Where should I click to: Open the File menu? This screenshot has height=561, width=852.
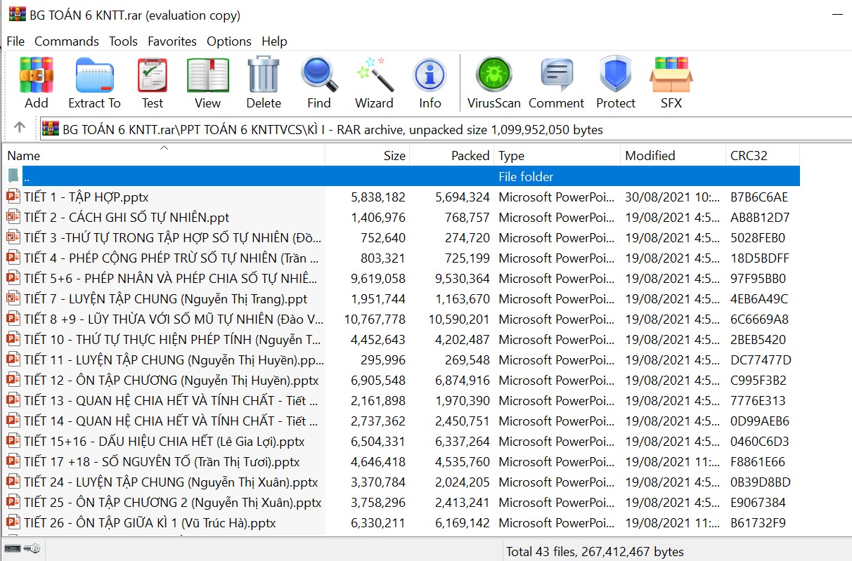coord(15,41)
